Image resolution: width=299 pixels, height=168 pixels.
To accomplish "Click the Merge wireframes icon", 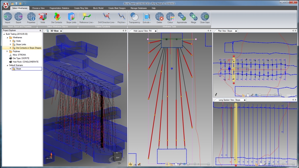I will 193,17.
